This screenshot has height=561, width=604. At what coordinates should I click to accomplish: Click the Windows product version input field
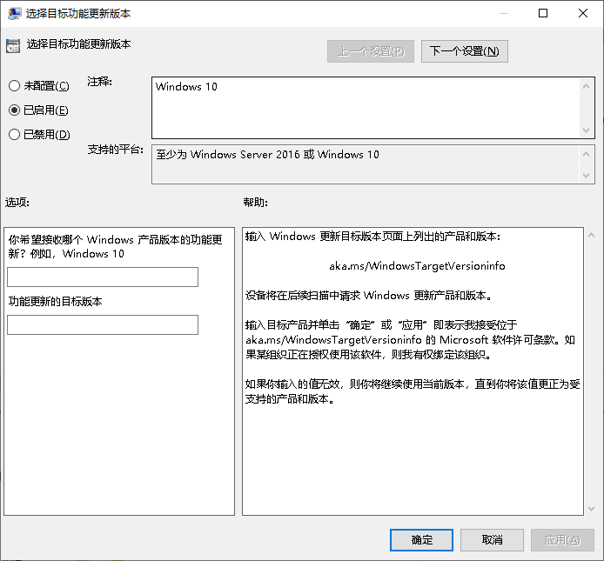[103, 277]
